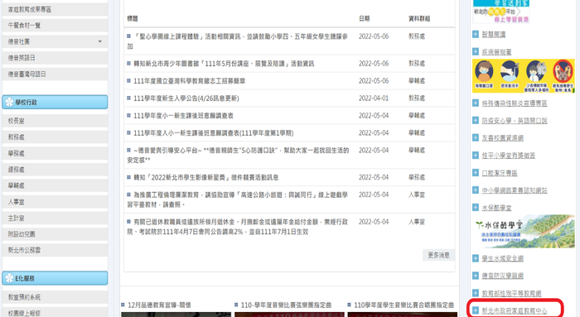Click the plus icon beside 智慧閱讀

(x=476, y=34)
